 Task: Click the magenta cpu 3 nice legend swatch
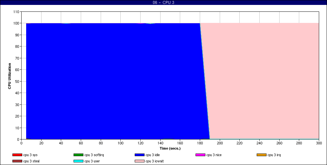click(200, 155)
